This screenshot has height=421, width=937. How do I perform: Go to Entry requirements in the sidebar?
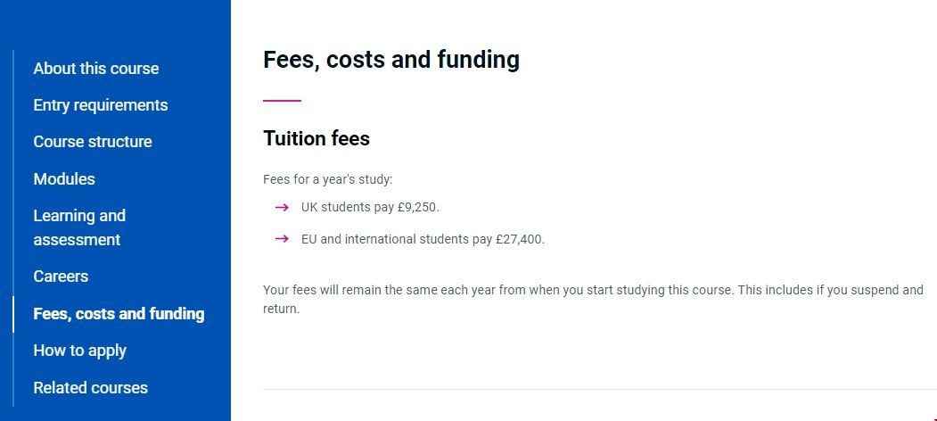pyautogui.click(x=100, y=105)
